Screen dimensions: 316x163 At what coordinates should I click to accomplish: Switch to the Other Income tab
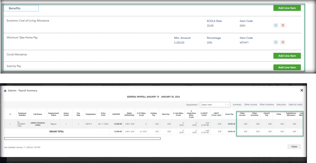tap(250, 105)
